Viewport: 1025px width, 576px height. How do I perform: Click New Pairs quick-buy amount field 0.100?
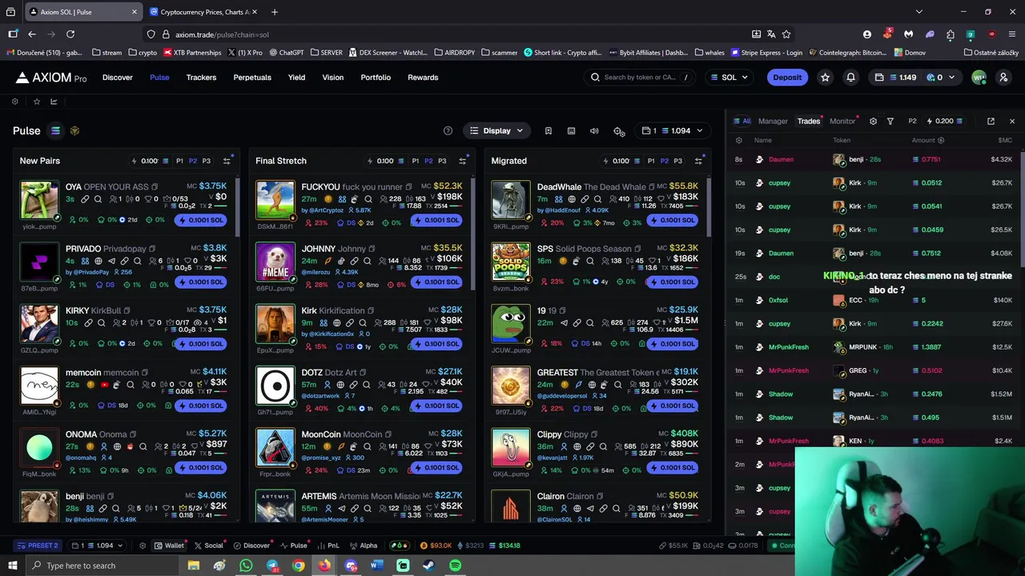[149, 161]
